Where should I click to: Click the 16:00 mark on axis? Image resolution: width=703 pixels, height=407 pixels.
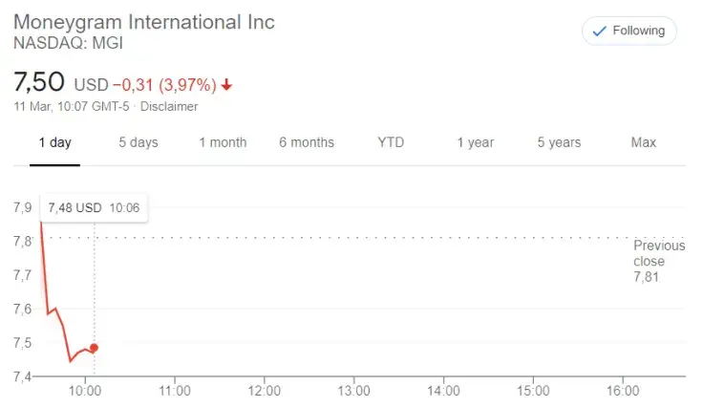623,390
